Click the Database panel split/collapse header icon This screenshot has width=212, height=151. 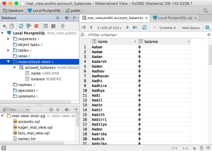[58, 18]
